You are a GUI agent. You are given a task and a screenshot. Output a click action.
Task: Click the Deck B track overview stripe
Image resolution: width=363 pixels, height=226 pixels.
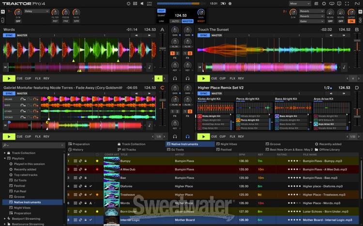pos(271,67)
